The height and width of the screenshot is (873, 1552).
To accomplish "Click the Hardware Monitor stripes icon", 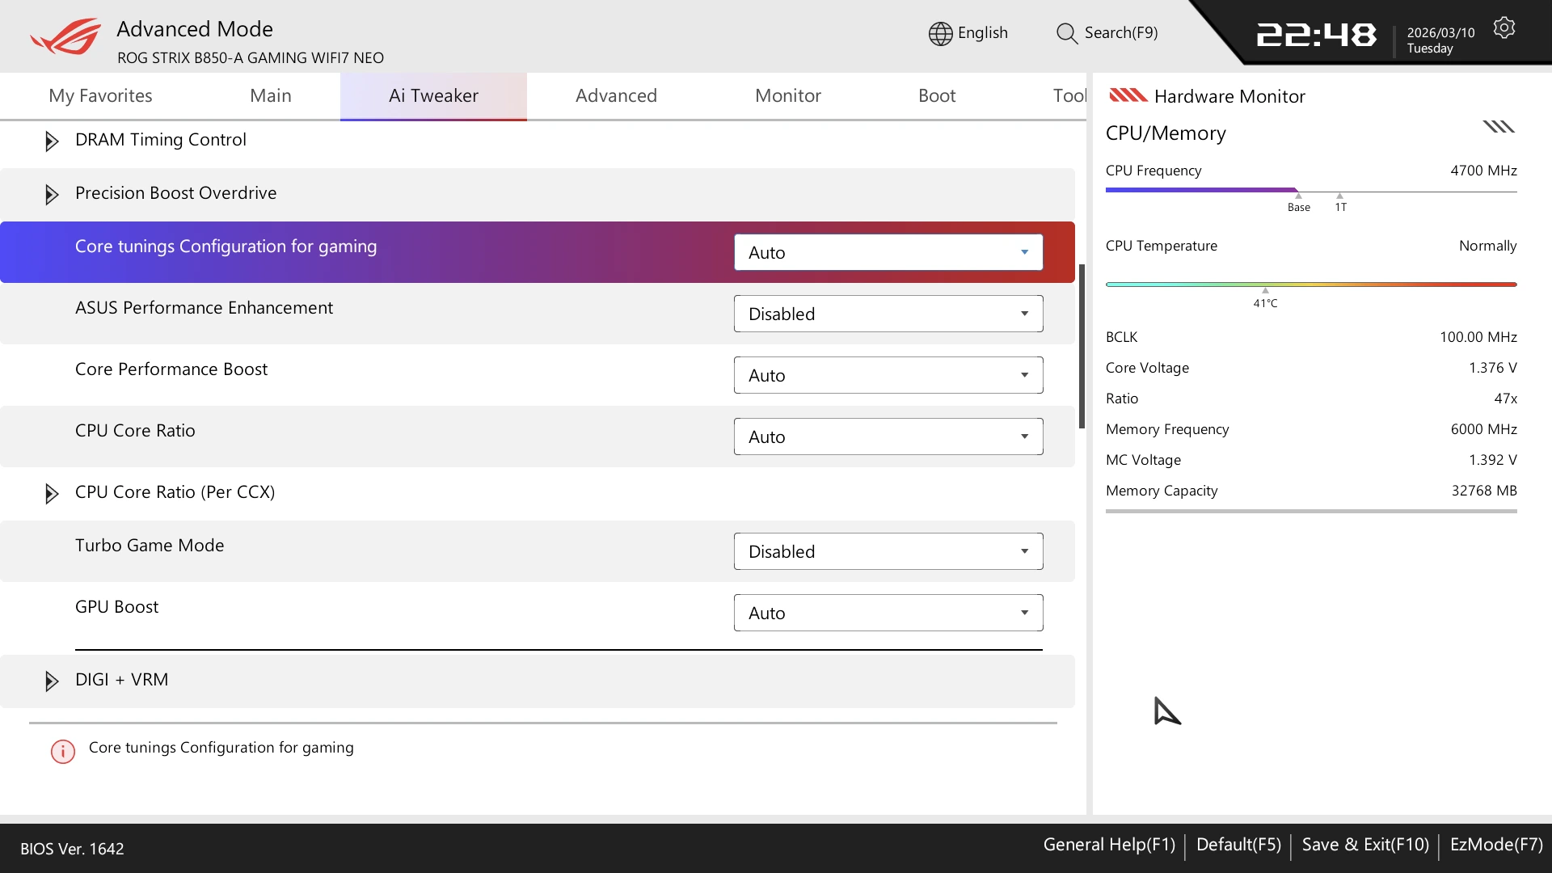I will click(x=1128, y=95).
